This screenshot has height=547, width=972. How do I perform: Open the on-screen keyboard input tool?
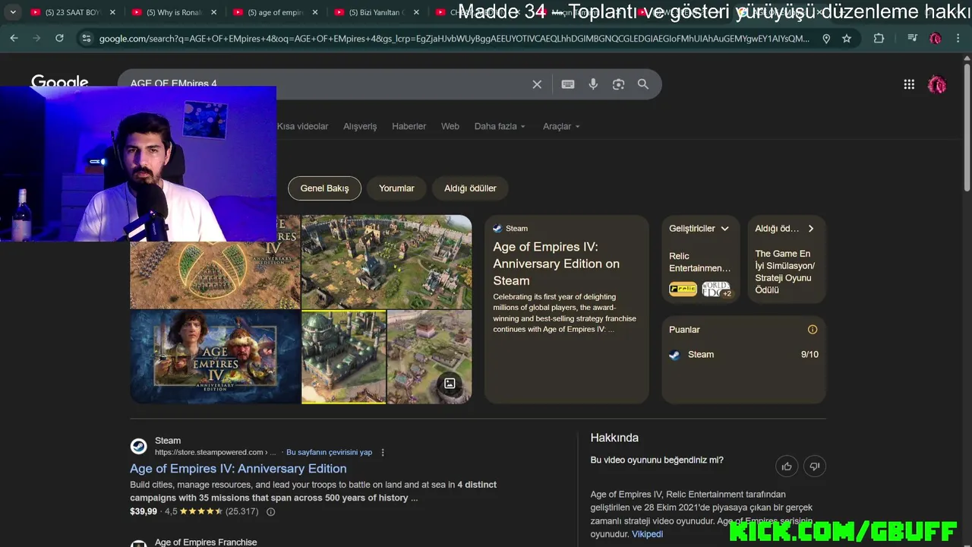(x=568, y=84)
